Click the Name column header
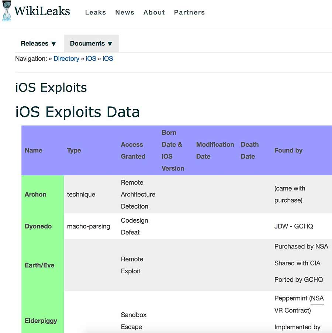Image resolution: width=332 pixels, height=333 pixels. click(x=34, y=150)
